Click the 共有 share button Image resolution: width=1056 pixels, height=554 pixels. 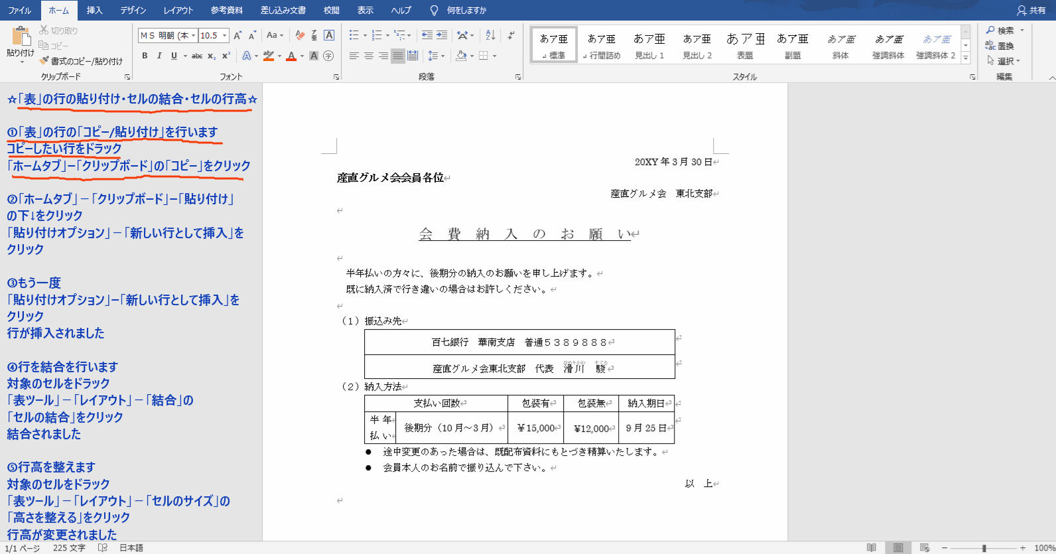click(1031, 10)
